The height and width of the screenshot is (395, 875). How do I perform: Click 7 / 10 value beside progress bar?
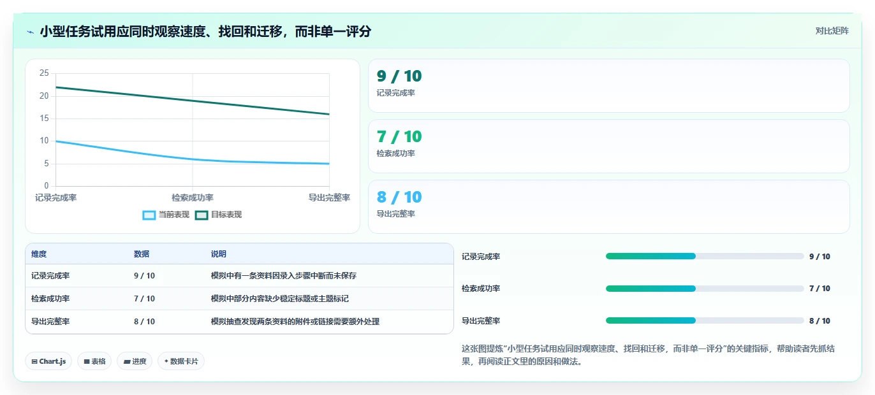coord(820,289)
